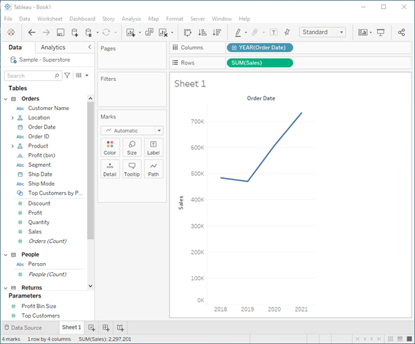This screenshot has width=415, height=344.
Task: Open the Automatic mark type dropdown
Action: pos(131,130)
